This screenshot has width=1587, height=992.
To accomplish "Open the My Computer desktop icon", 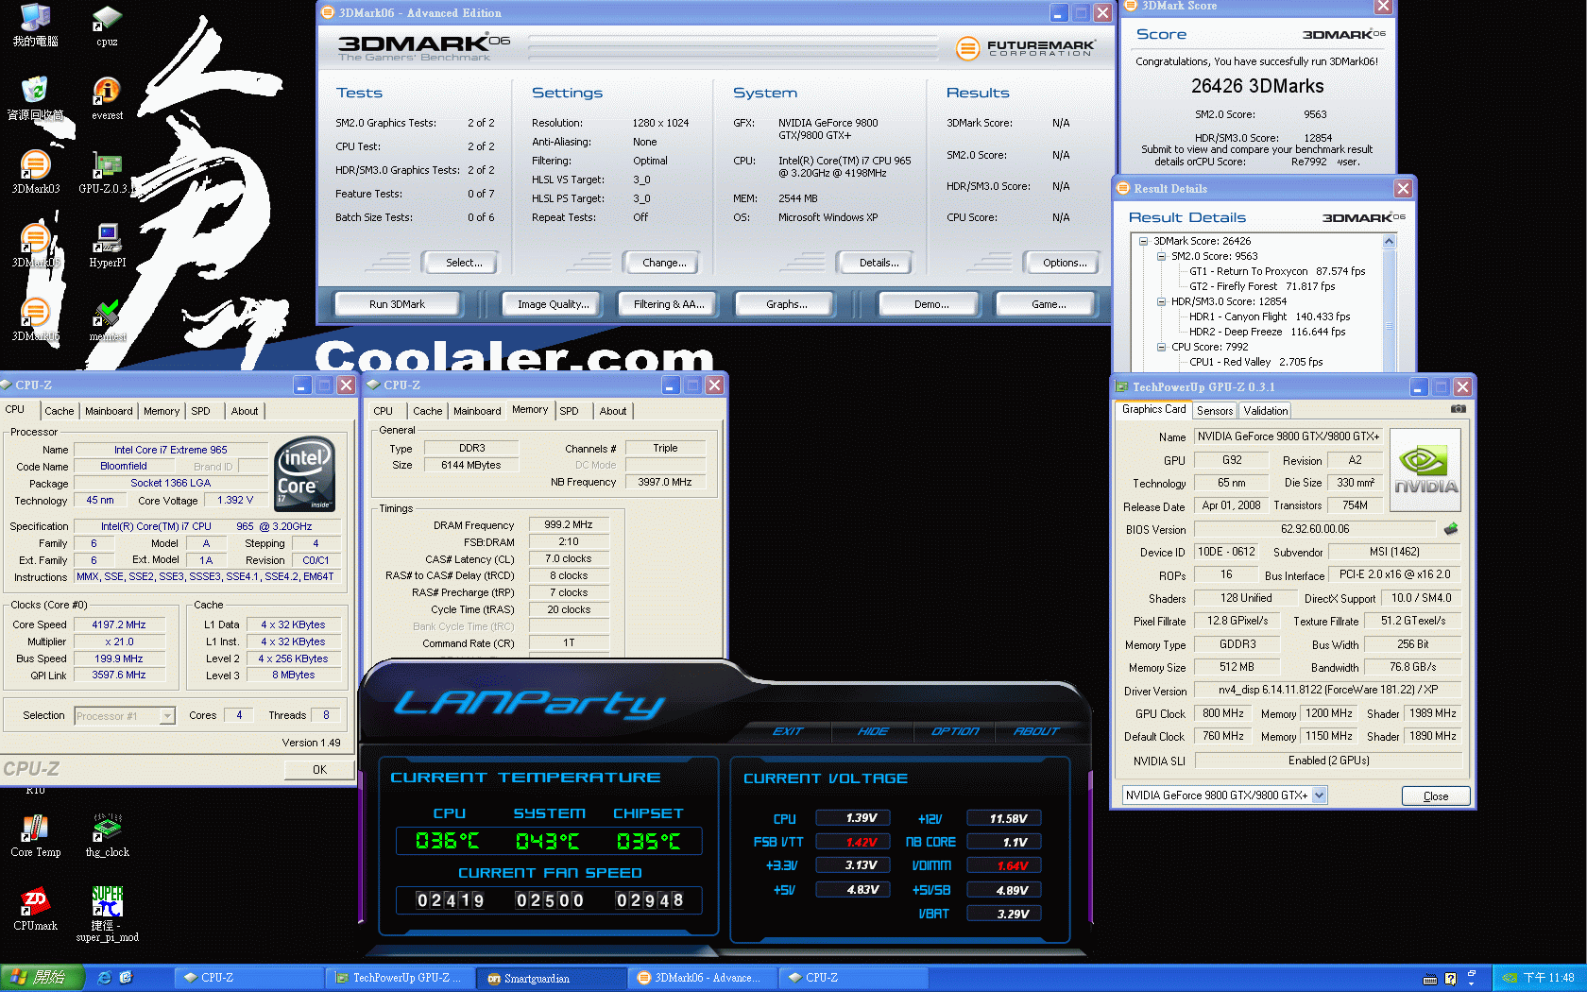I will click(x=35, y=26).
